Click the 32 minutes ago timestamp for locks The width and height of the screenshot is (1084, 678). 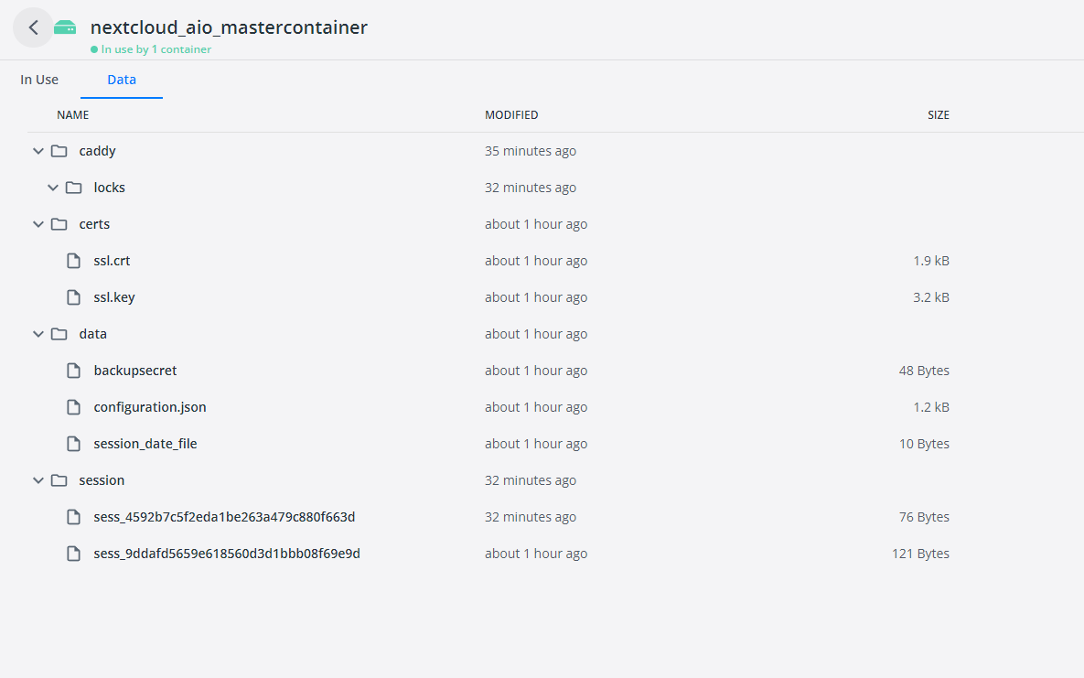(531, 188)
